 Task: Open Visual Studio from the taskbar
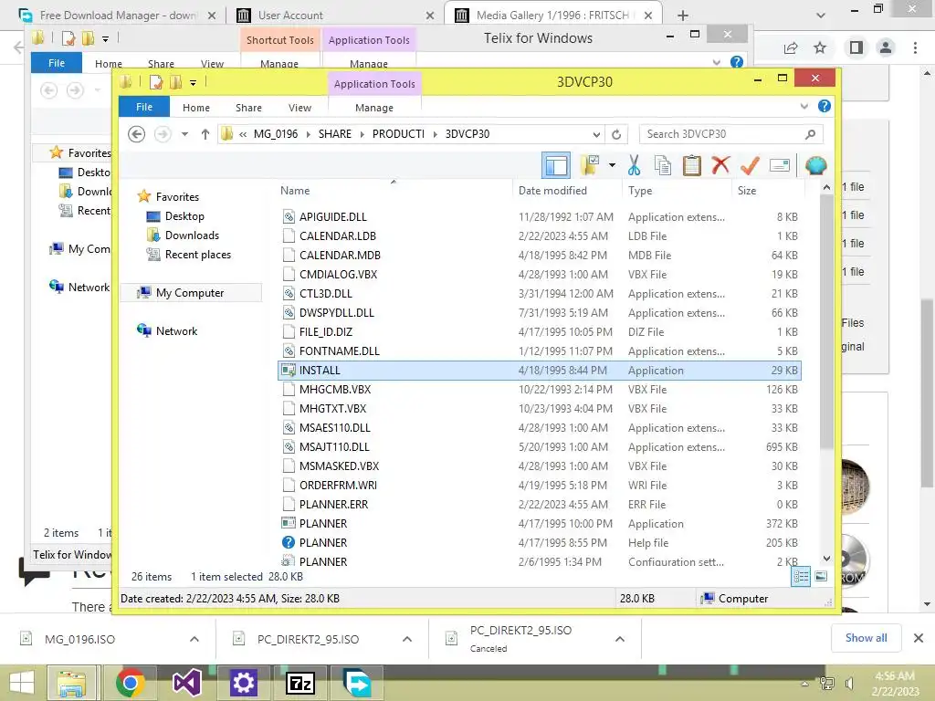pos(186,683)
